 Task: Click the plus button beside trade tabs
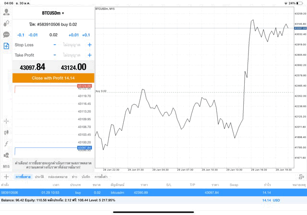pyautogui.click(x=6, y=177)
